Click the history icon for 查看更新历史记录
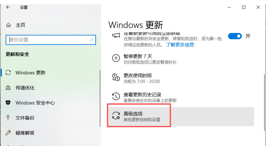The height and width of the screenshot is (146, 266). [x=116, y=96]
